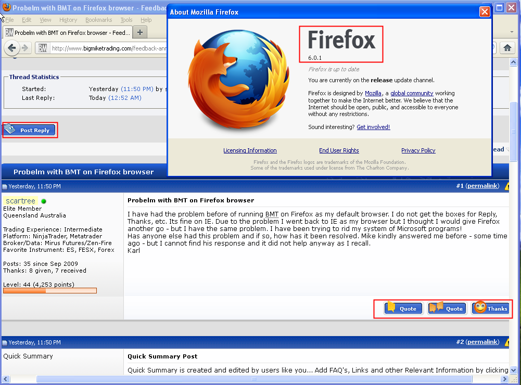The image size is (521, 385).
Task: Open the Bookmarks menu
Action: [99, 20]
